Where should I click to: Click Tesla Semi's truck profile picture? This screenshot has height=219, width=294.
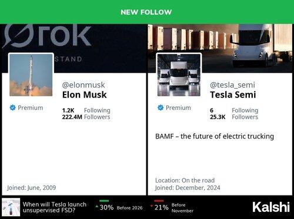pyautogui.click(x=179, y=75)
